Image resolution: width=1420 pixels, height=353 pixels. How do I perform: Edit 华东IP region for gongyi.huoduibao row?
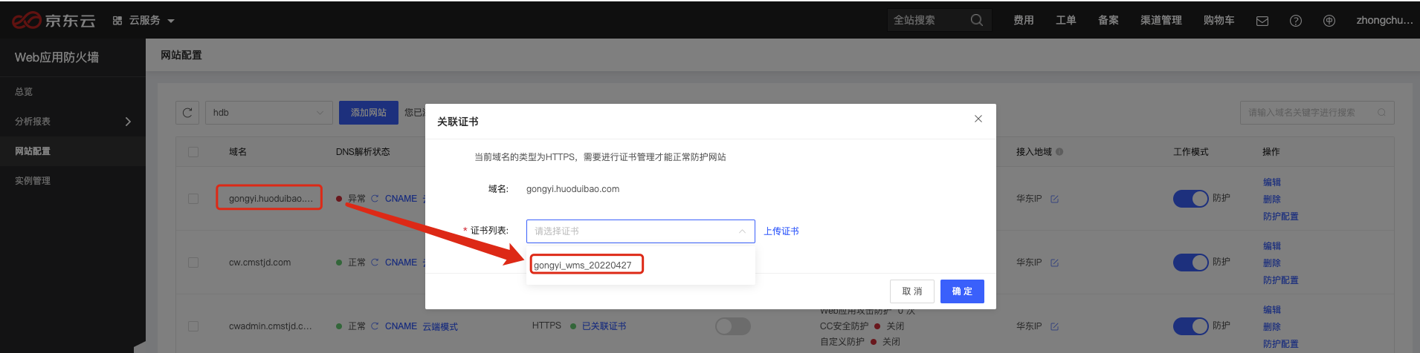point(1054,199)
